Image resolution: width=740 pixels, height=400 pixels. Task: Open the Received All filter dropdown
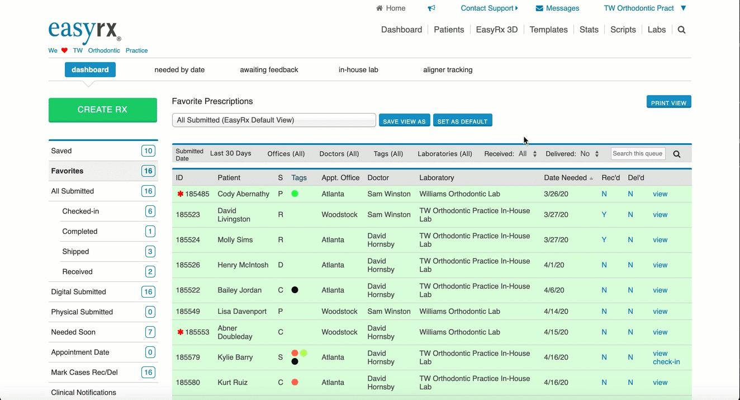pyautogui.click(x=528, y=154)
